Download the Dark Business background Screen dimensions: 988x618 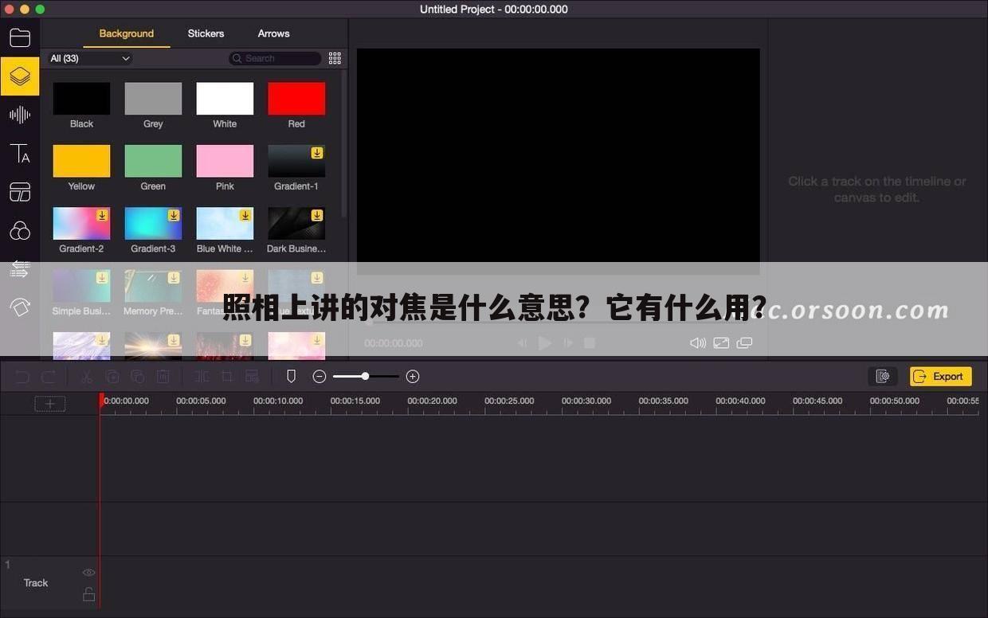coord(317,215)
